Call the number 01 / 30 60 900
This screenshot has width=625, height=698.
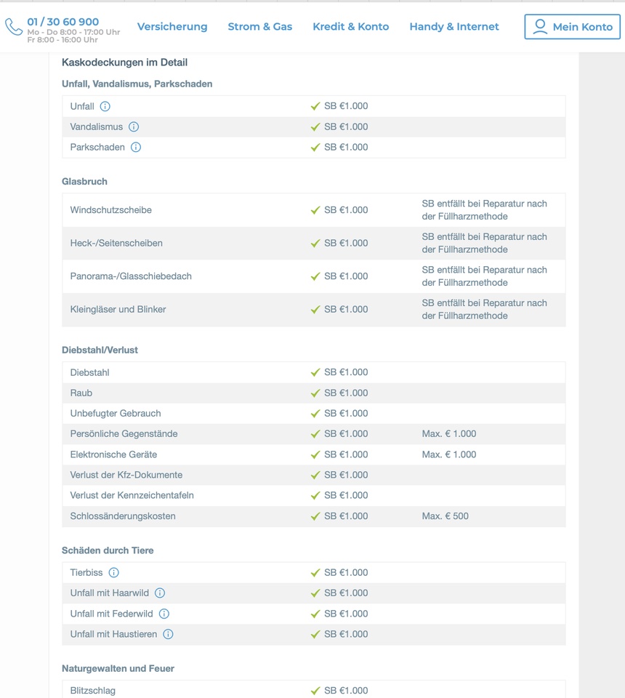63,22
